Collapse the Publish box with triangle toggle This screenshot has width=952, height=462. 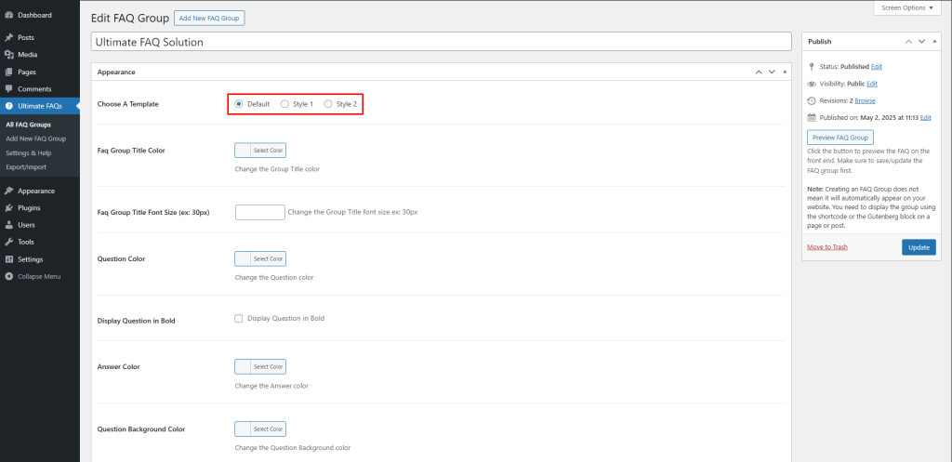(934, 41)
